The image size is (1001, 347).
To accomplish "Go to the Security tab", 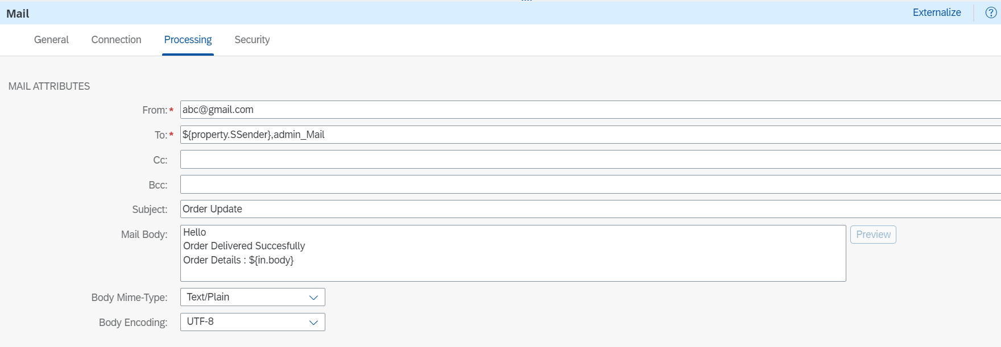I will [252, 40].
